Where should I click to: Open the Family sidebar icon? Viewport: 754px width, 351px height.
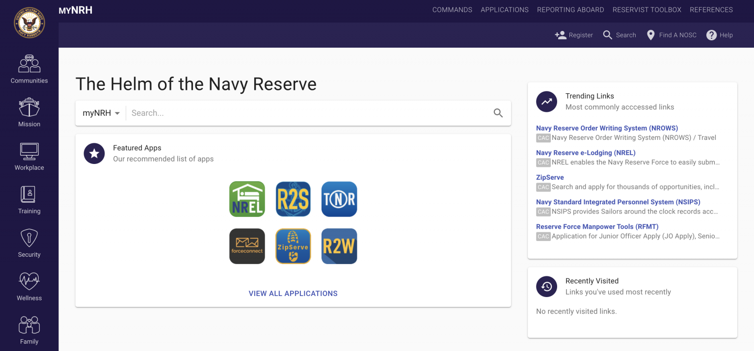coord(29,325)
